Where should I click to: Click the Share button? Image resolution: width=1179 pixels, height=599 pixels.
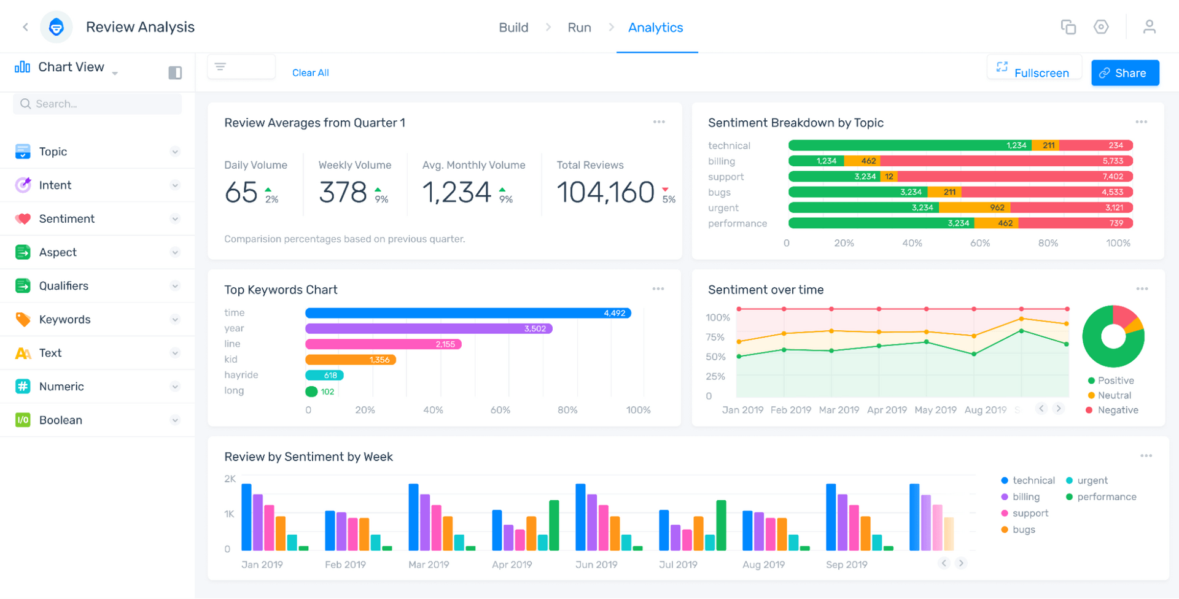click(x=1124, y=73)
